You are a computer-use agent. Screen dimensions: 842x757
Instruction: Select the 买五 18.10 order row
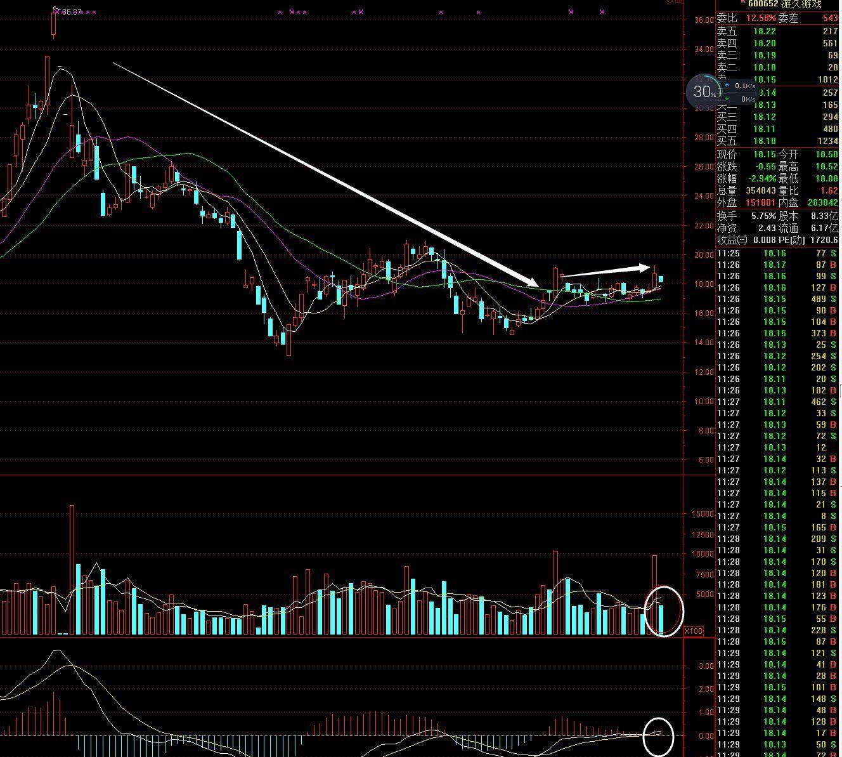(x=777, y=141)
